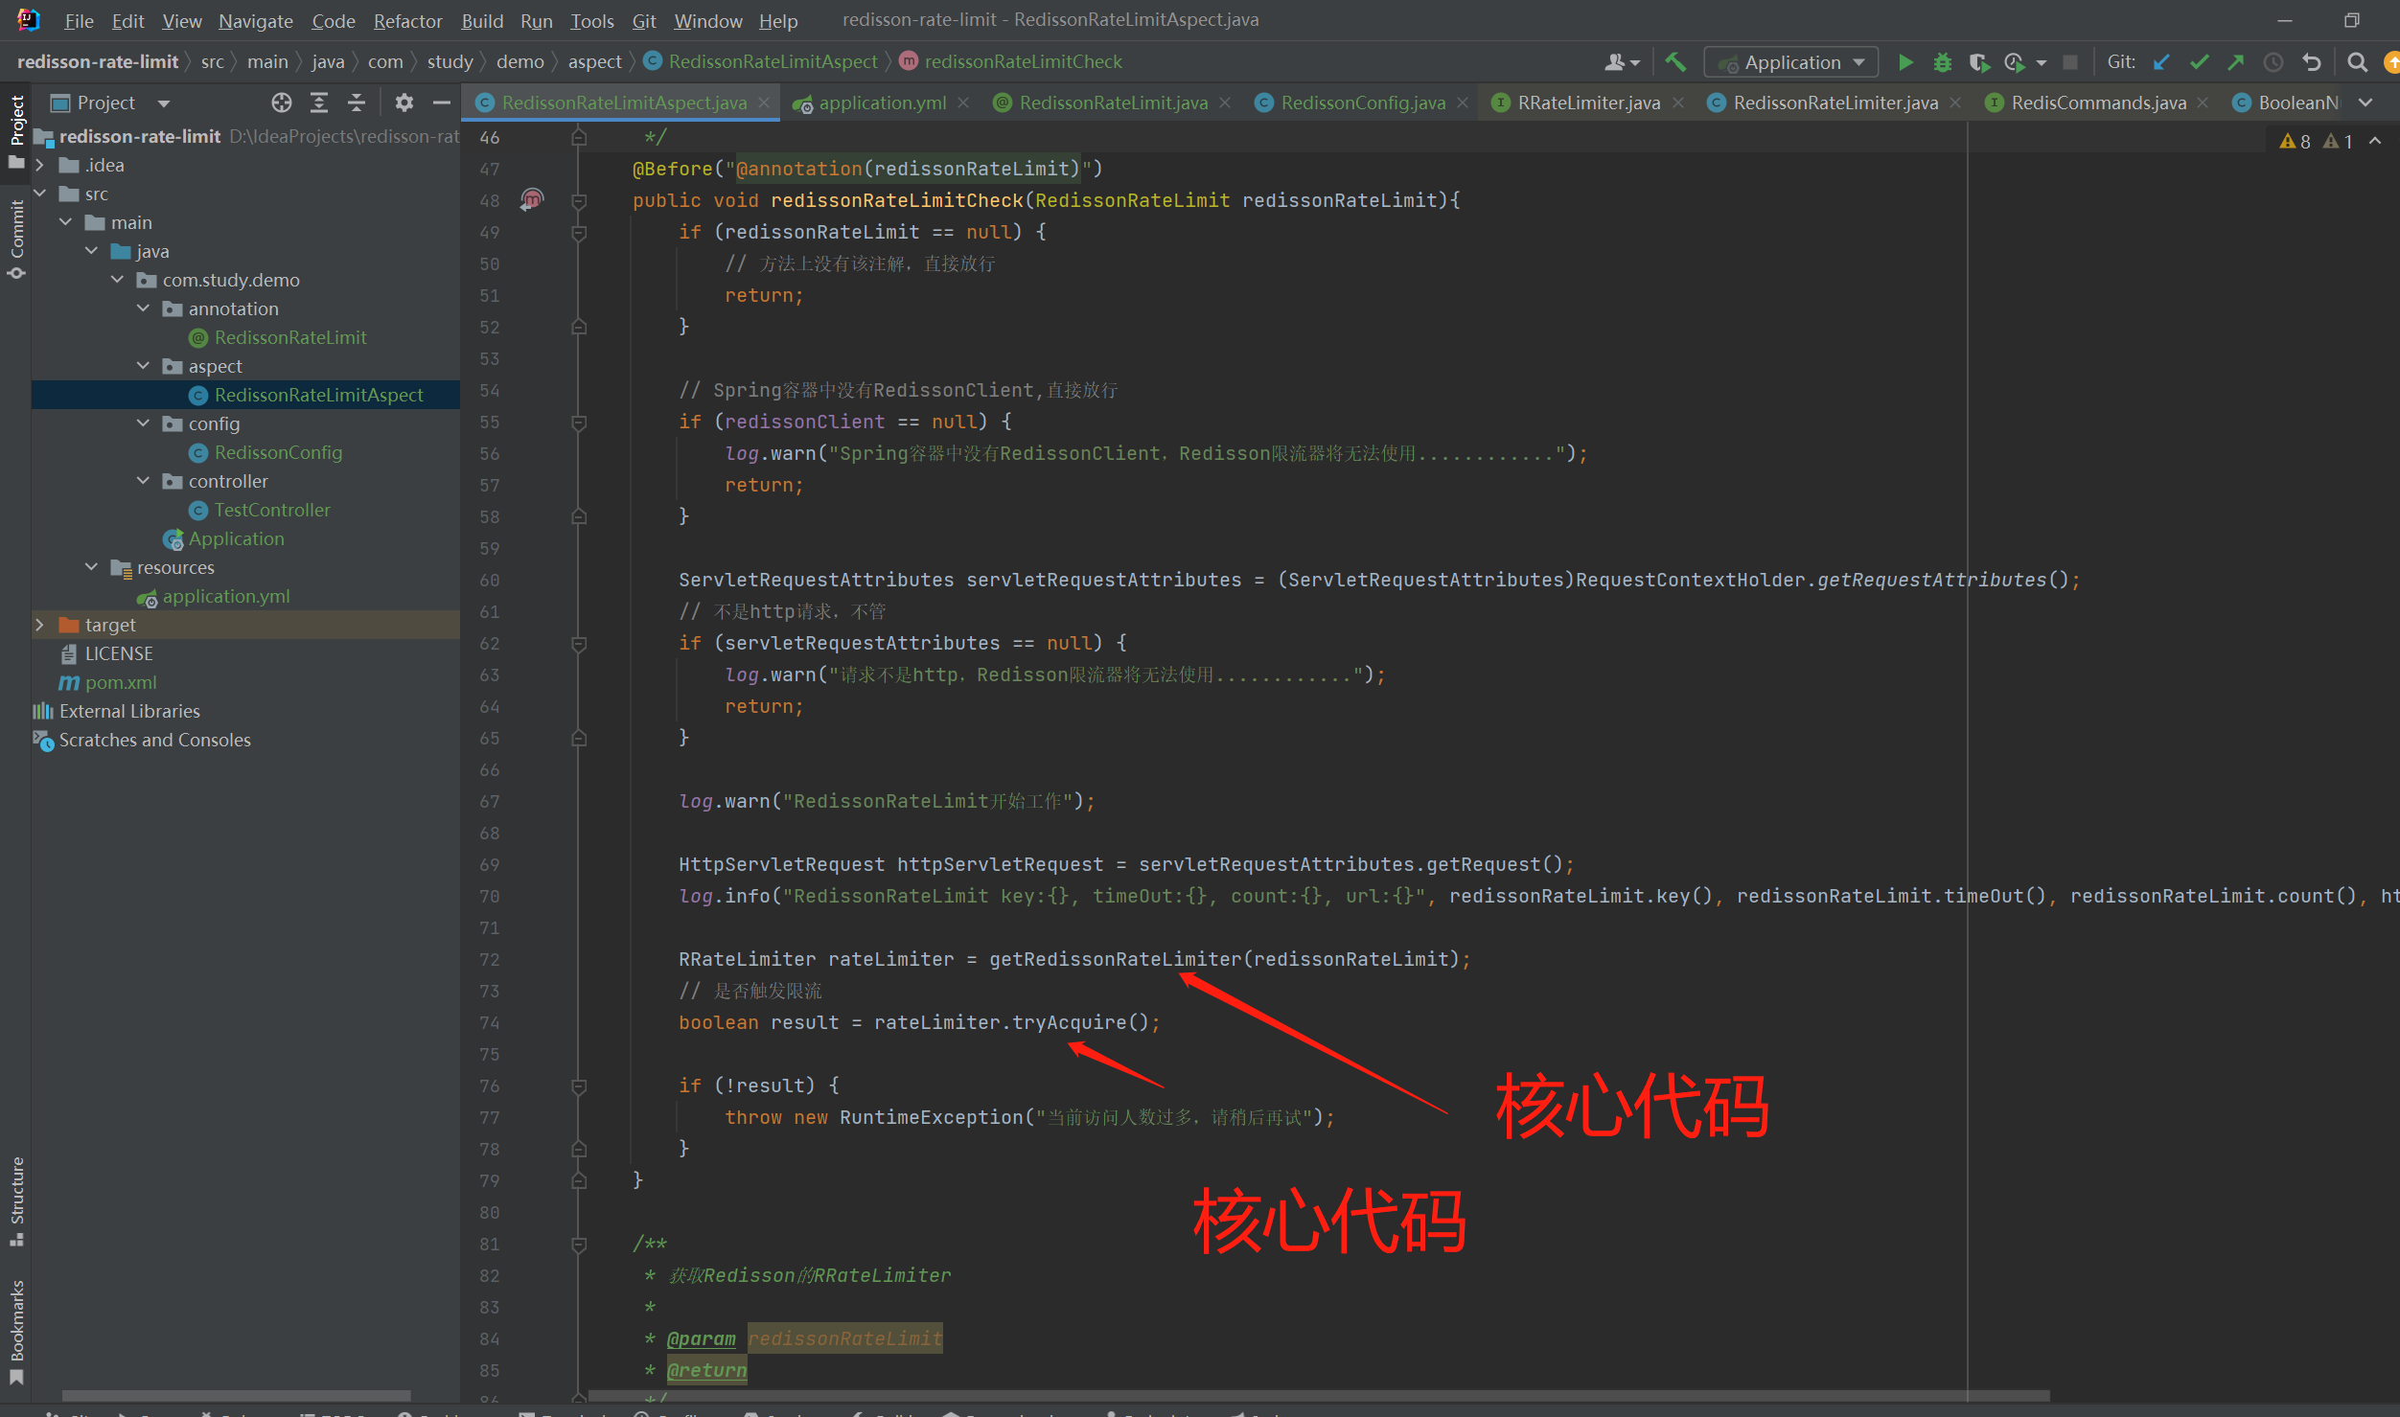Image resolution: width=2400 pixels, height=1417 pixels.
Task: Open the Navigate menu
Action: (x=256, y=20)
